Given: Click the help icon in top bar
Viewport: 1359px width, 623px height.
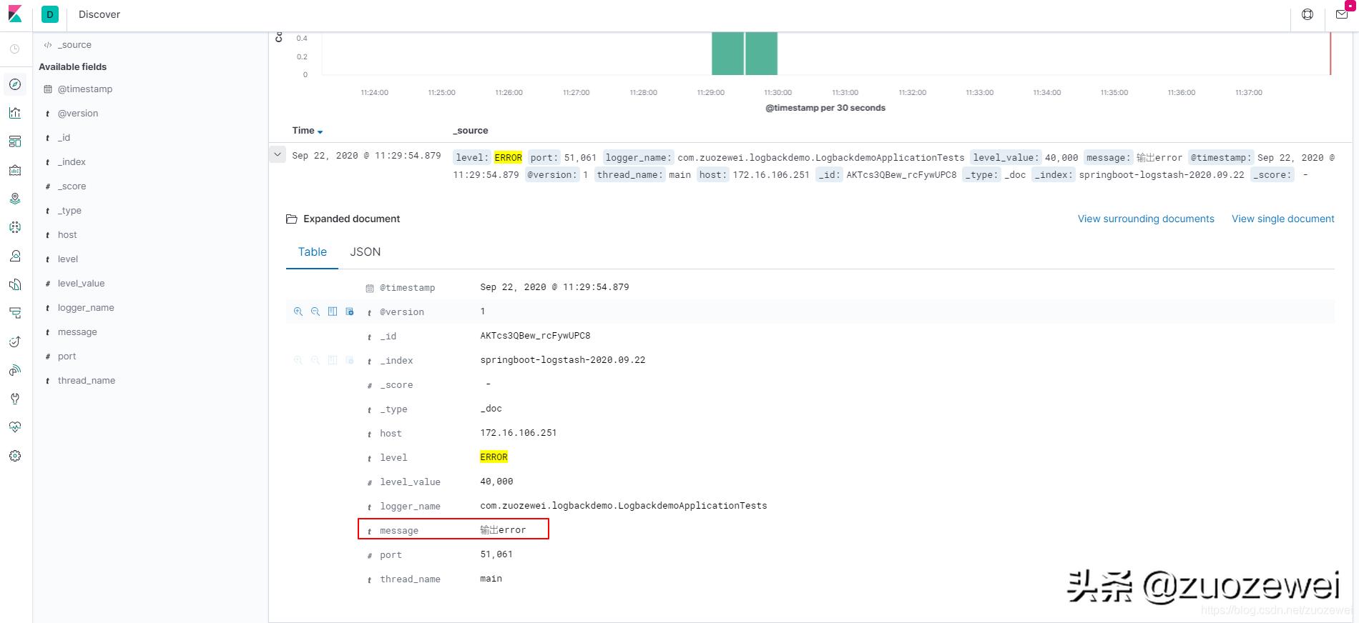Looking at the screenshot, I should (1308, 14).
